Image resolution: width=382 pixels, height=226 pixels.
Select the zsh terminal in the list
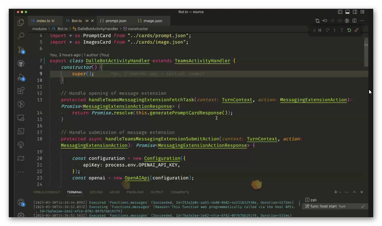[313, 200]
